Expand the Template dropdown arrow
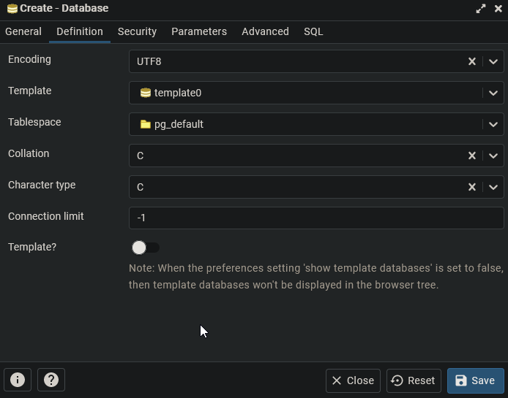 (x=493, y=93)
